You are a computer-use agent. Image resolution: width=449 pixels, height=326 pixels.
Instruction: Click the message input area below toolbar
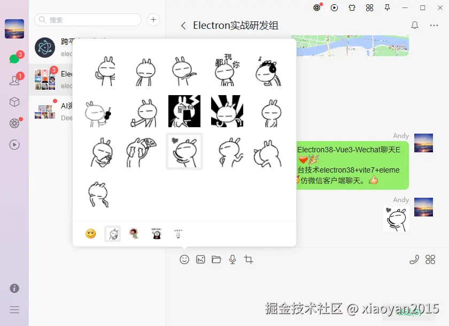pos(307,286)
